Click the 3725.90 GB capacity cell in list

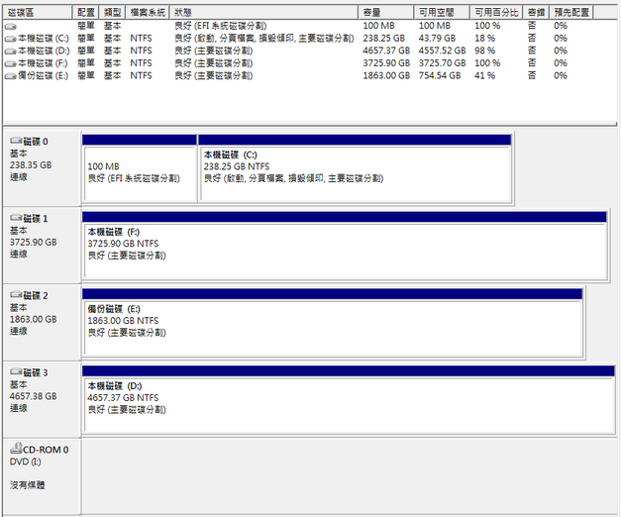[386, 63]
